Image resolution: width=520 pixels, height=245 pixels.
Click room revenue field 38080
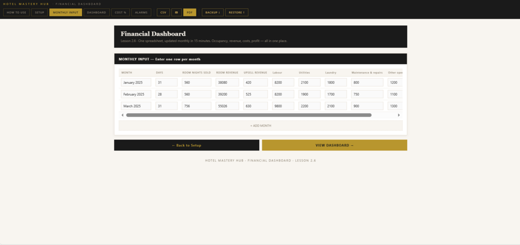(227, 82)
